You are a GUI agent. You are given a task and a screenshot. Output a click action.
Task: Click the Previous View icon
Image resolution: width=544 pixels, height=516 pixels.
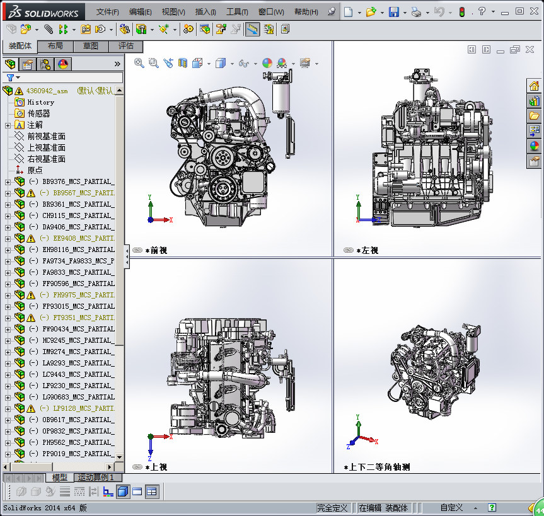coord(168,63)
